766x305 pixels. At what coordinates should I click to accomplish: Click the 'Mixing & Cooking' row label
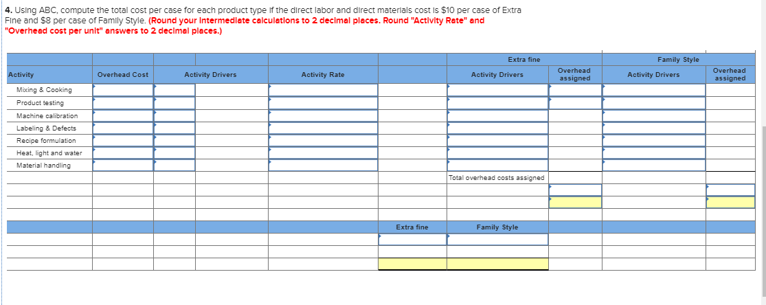point(44,90)
